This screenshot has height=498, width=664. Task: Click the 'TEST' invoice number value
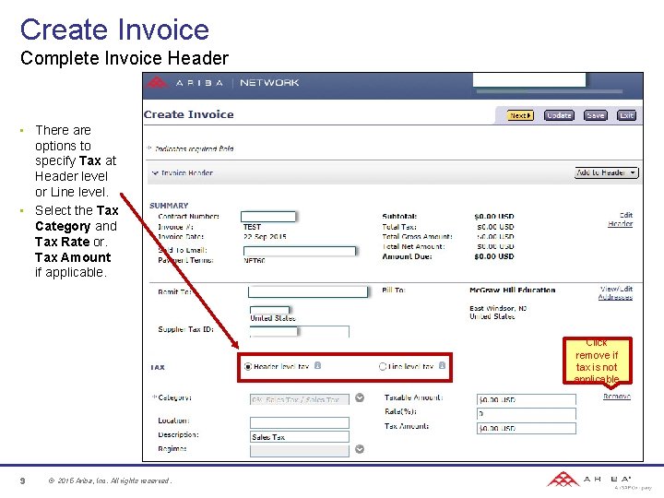pos(252,227)
